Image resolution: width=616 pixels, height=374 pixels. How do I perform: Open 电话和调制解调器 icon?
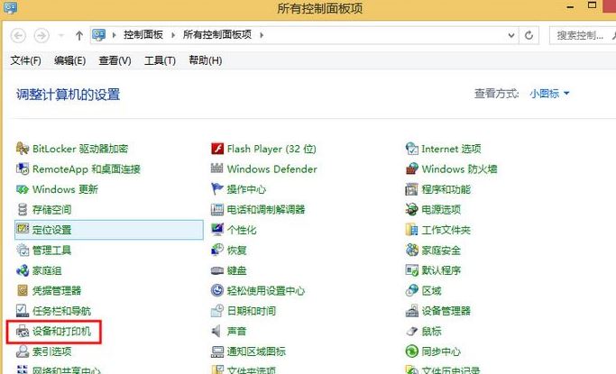tap(217, 210)
